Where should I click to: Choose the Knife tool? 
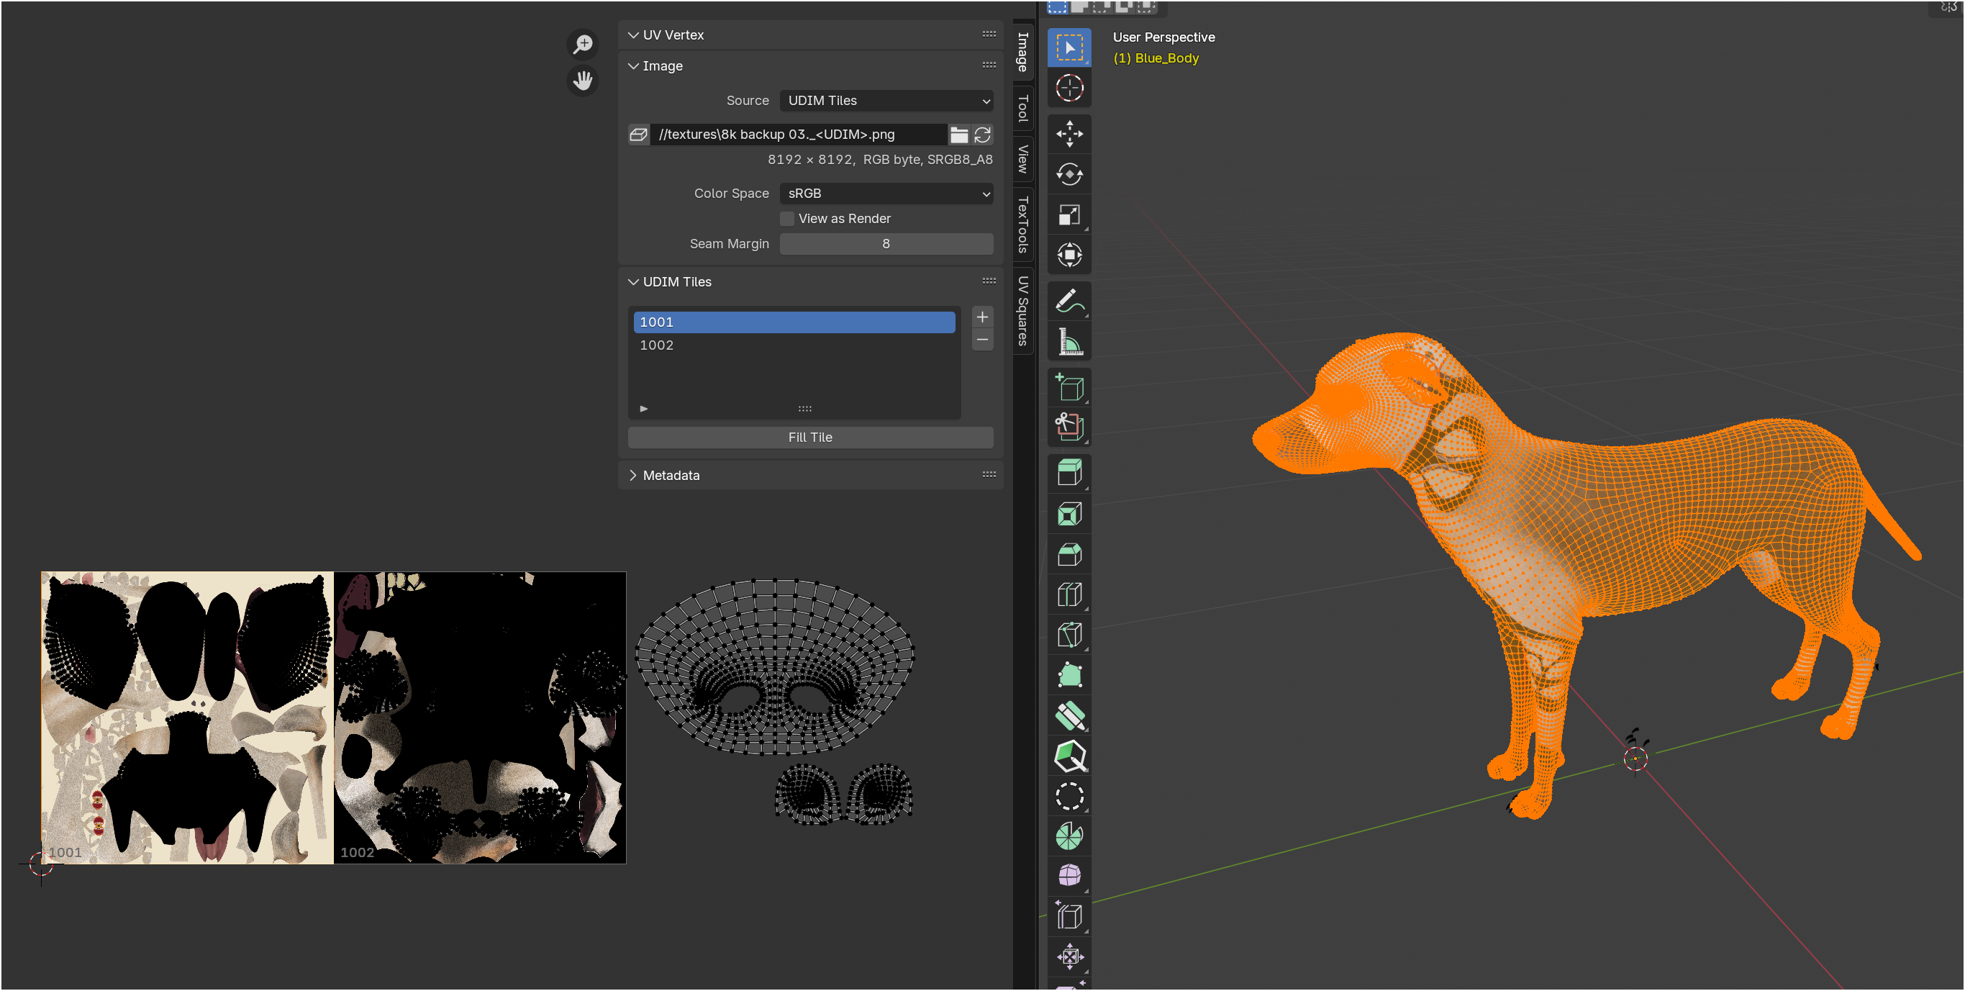point(1069,635)
